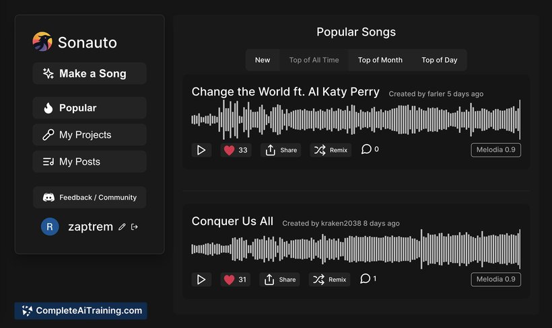This screenshot has height=328, width=552.
Task: Go to the Popular section
Action: [90, 108]
